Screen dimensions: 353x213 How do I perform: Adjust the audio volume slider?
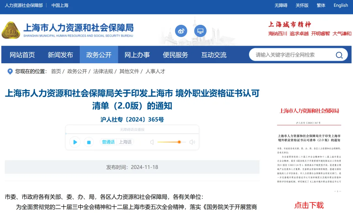[179, 142]
